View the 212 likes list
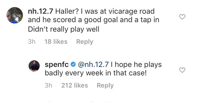 (x=75, y=85)
